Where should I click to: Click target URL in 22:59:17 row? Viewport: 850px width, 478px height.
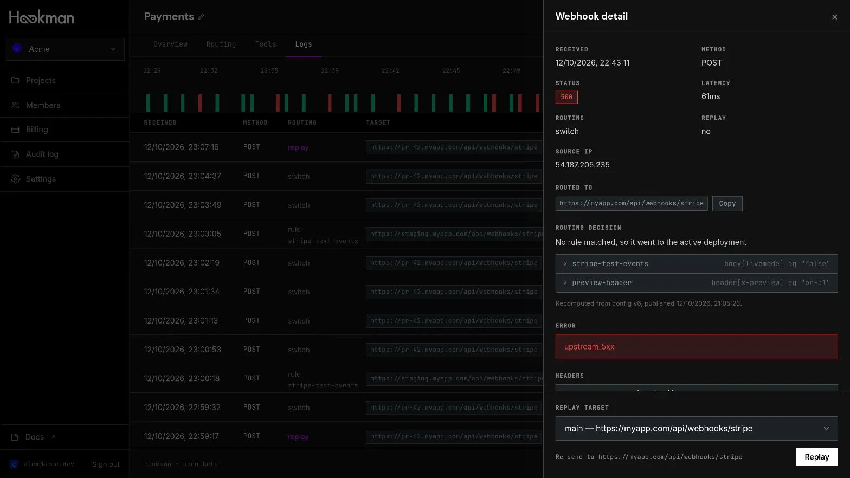(454, 436)
